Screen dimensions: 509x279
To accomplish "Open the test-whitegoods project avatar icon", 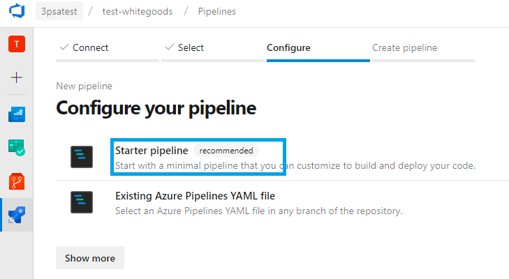I will click(x=16, y=44).
